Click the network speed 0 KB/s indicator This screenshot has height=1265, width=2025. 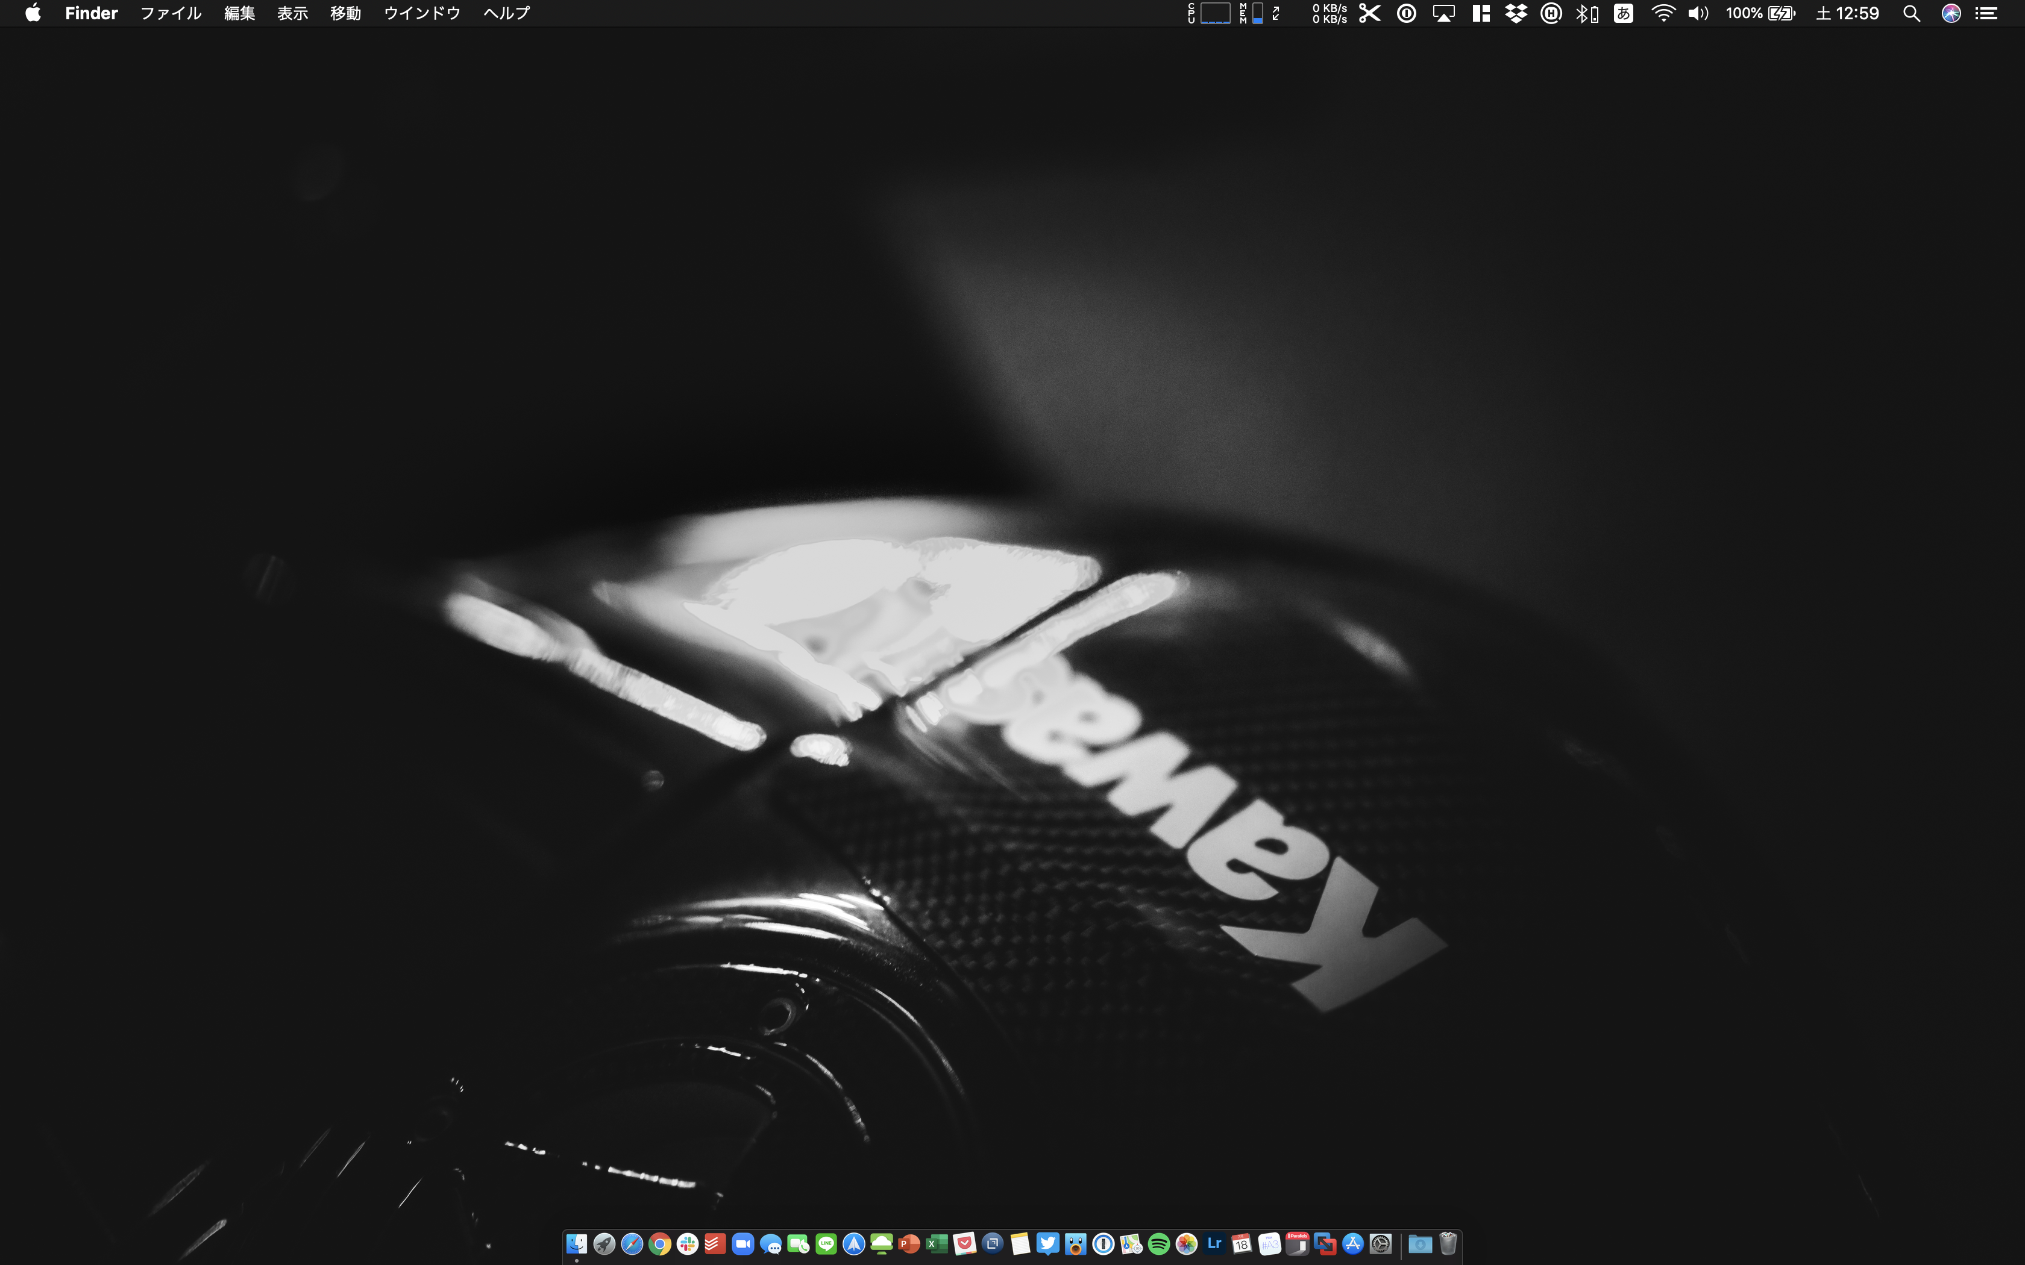(x=1330, y=13)
